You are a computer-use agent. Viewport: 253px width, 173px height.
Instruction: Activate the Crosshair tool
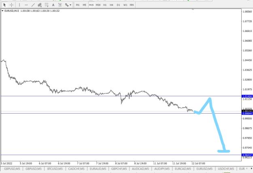tap(11, 5)
